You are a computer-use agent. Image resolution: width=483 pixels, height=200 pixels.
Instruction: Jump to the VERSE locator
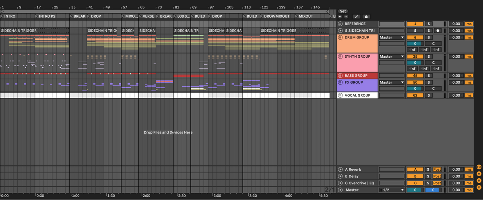147,16
